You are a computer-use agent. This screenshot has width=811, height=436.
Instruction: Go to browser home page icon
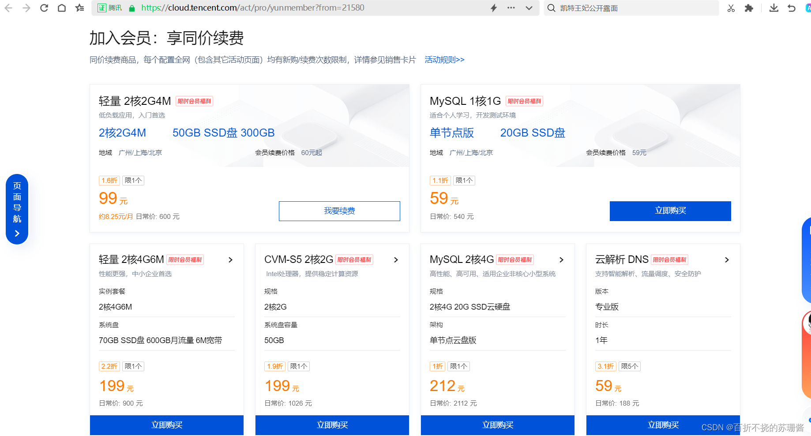62,8
